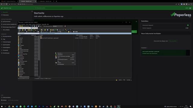193x108 pixels.
Task: Open the Lokal menu in WinSCP
Action: pos(20,24)
